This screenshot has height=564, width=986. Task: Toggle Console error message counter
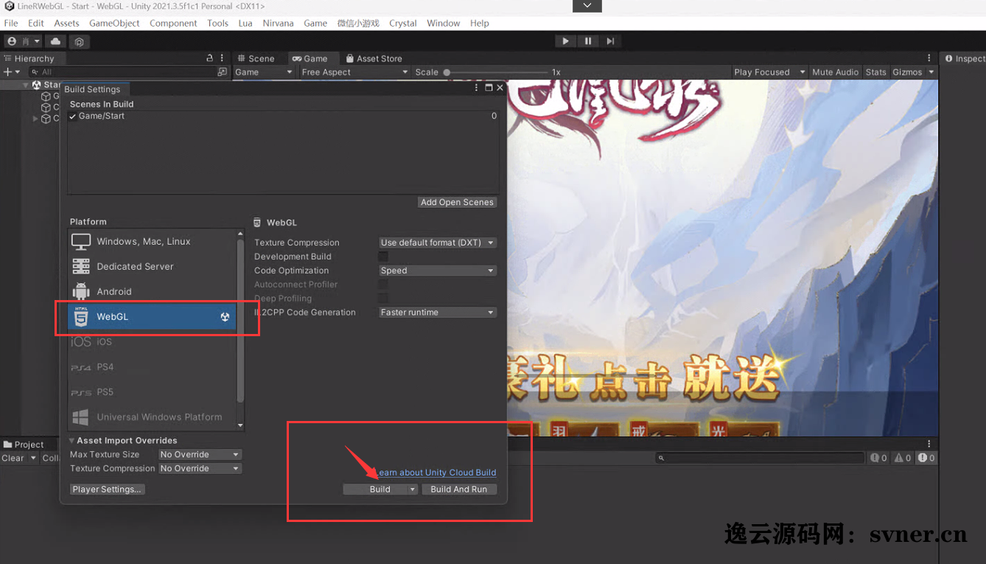(926, 458)
